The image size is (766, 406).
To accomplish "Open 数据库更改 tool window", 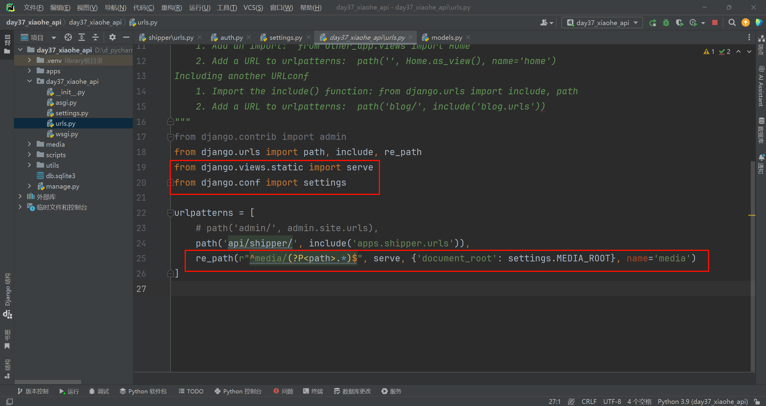I will (x=352, y=391).
